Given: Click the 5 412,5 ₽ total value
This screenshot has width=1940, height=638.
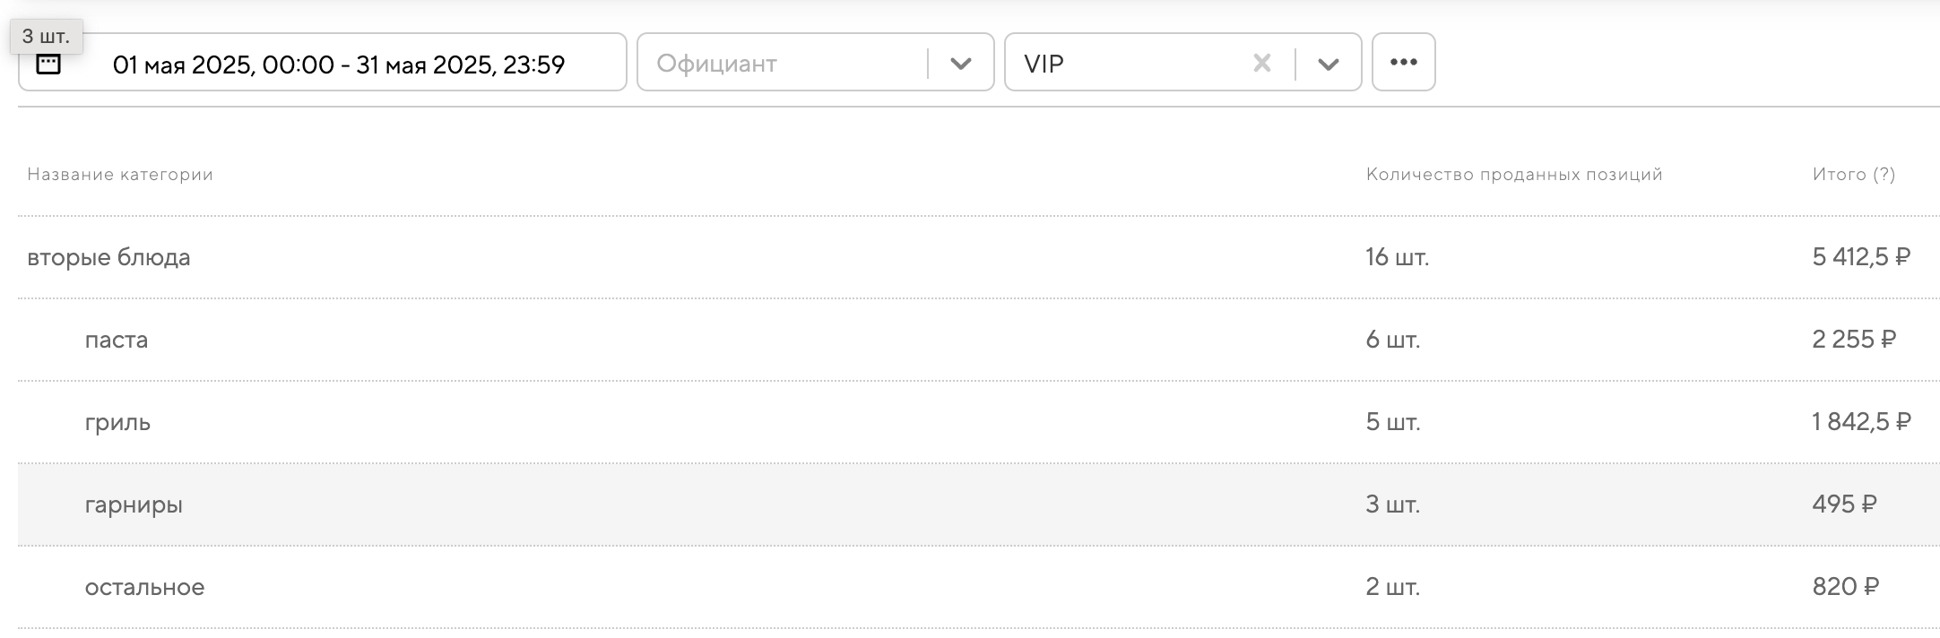Looking at the screenshot, I should click(x=1860, y=258).
